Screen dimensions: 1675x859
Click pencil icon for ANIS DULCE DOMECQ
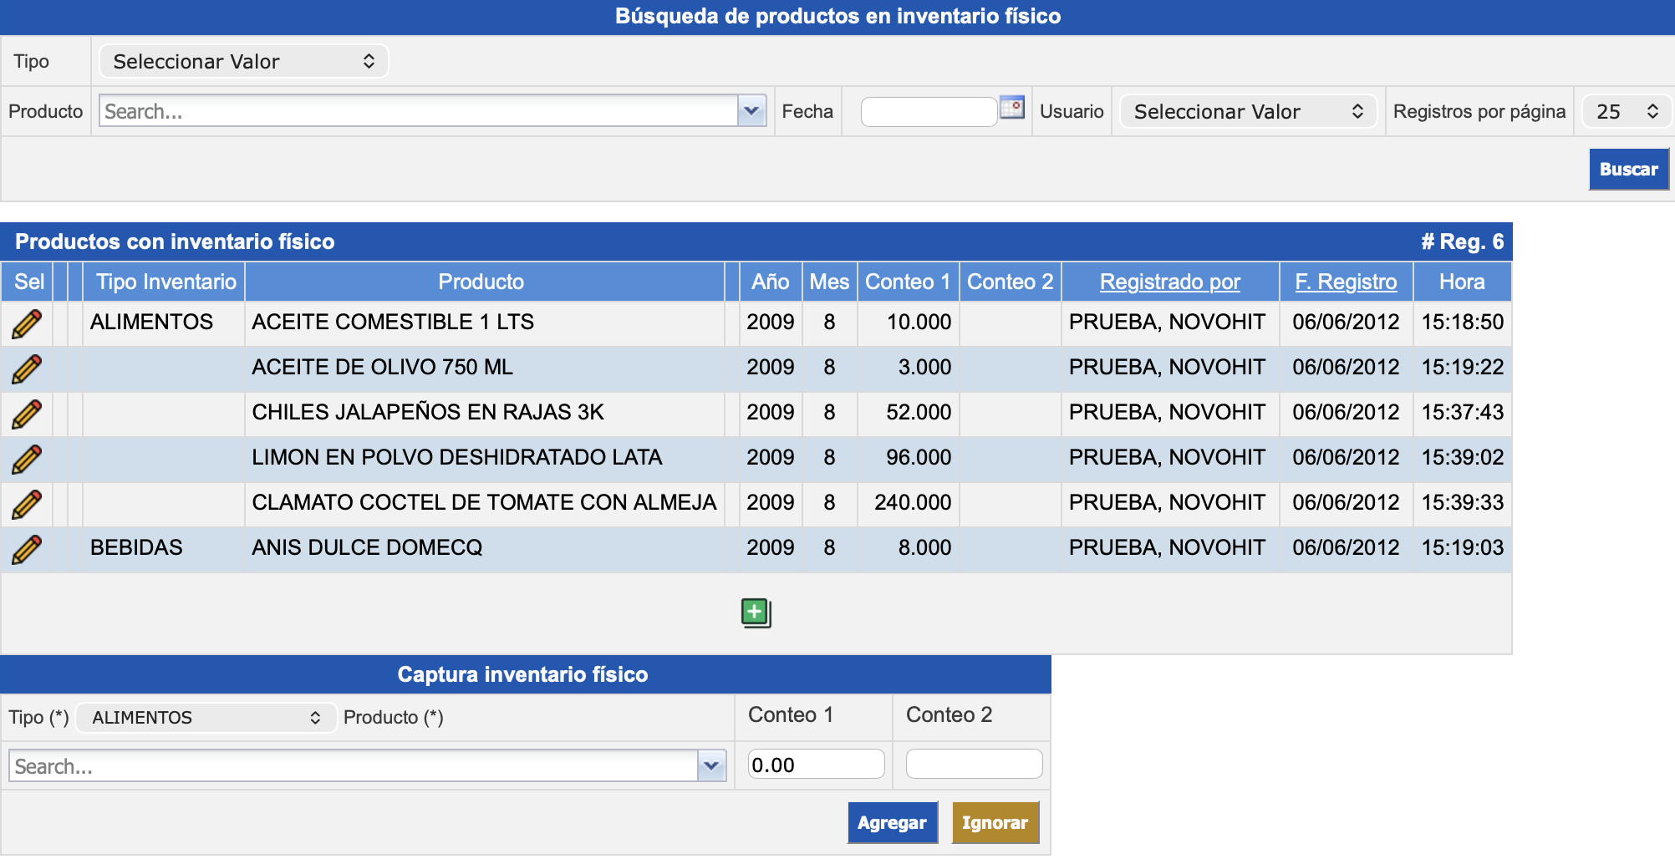click(x=27, y=549)
